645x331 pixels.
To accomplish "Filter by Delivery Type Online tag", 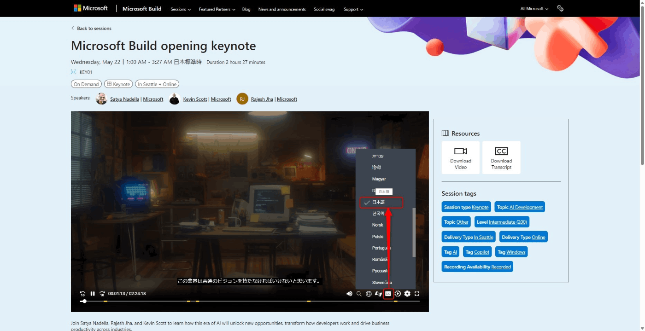I will point(523,237).
